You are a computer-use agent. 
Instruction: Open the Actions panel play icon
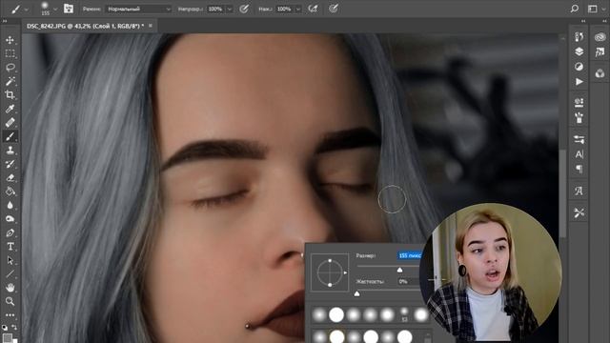coord(579,82)
